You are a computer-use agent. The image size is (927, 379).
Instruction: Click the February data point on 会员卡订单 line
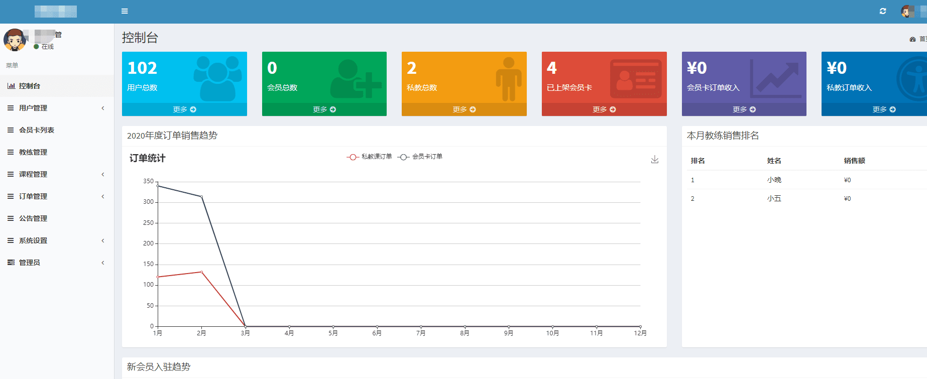[x=202, y=197]
